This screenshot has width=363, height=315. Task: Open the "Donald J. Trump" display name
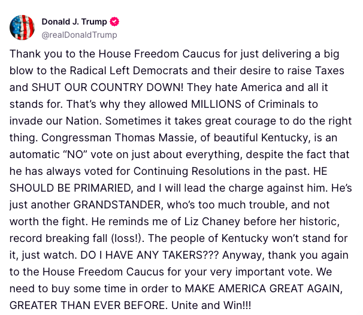pos(74,22)
